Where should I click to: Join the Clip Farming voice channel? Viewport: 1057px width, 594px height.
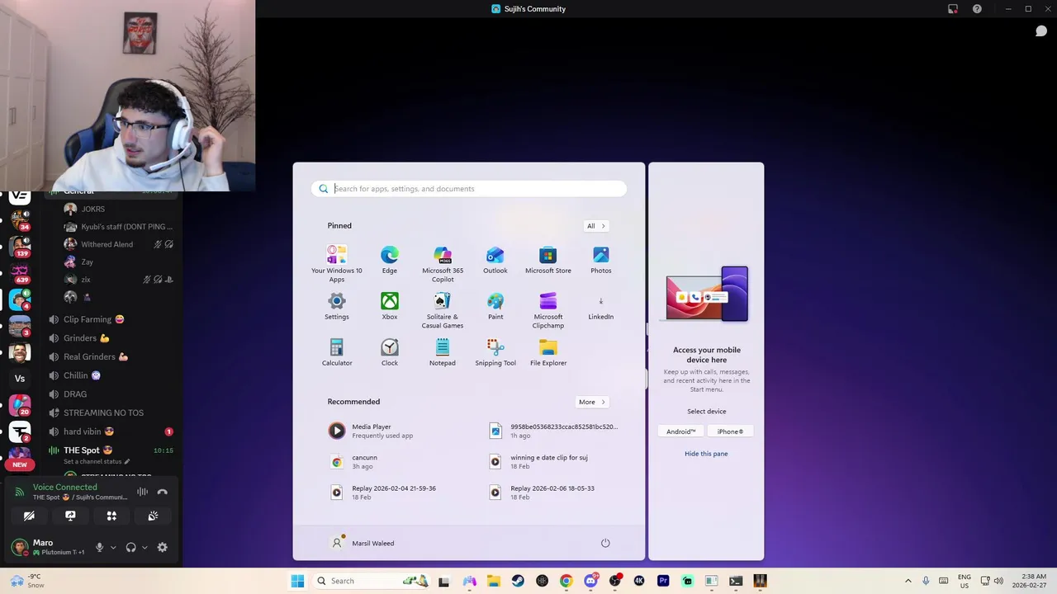click(111, 319)
